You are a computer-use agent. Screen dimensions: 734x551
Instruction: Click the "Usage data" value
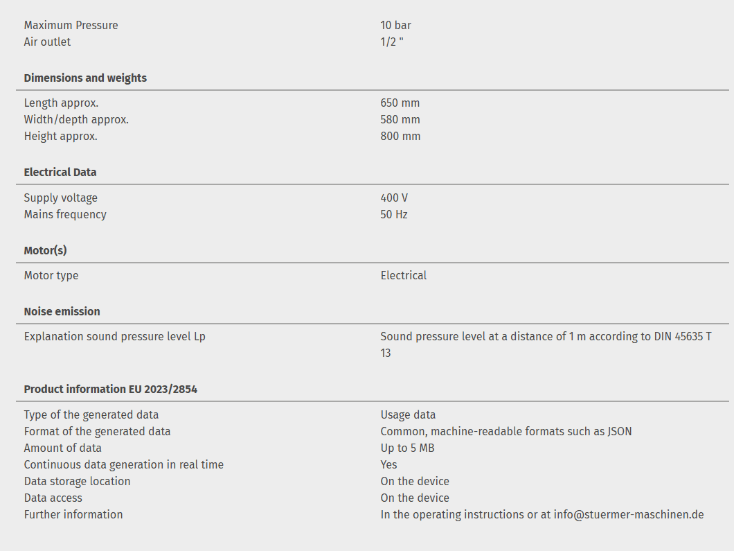[x=408, y=414]
